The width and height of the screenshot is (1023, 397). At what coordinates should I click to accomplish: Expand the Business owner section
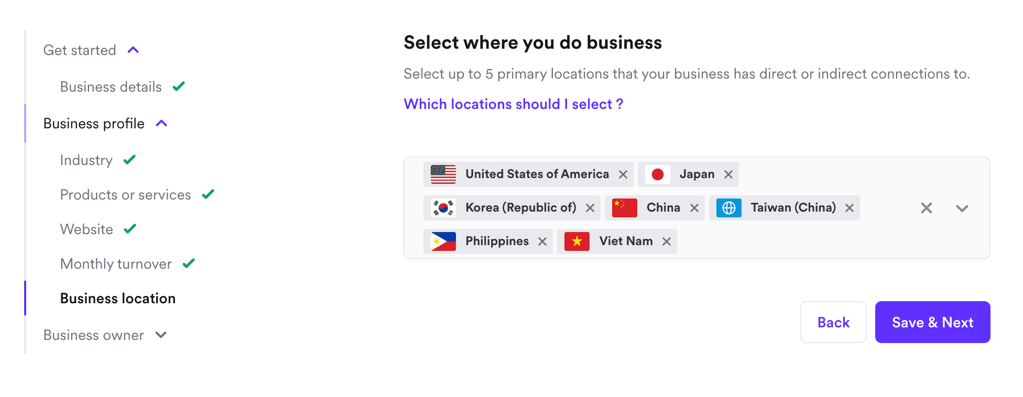[161, 335]
